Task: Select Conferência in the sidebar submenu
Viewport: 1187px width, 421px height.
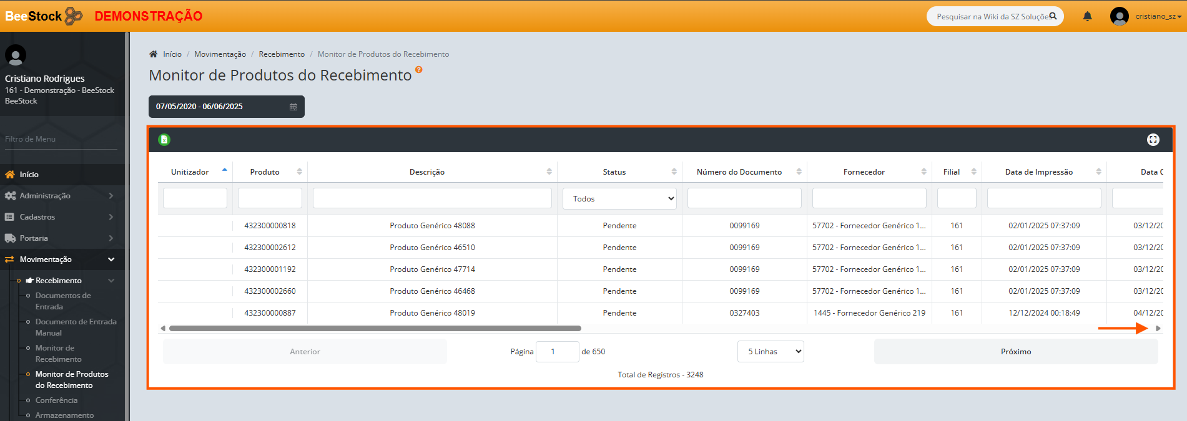Action: pos(56,400)
